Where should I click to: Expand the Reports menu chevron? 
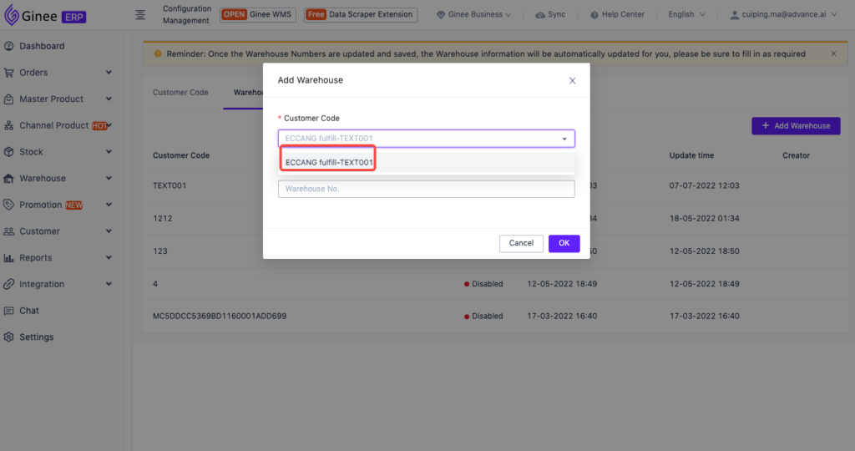click(x=109, y=257)
